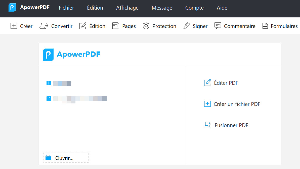This screenshot has width=300, height=169.
Task: Open the Fichier menu
Action: pyautogui.click(x=66, y=8)
